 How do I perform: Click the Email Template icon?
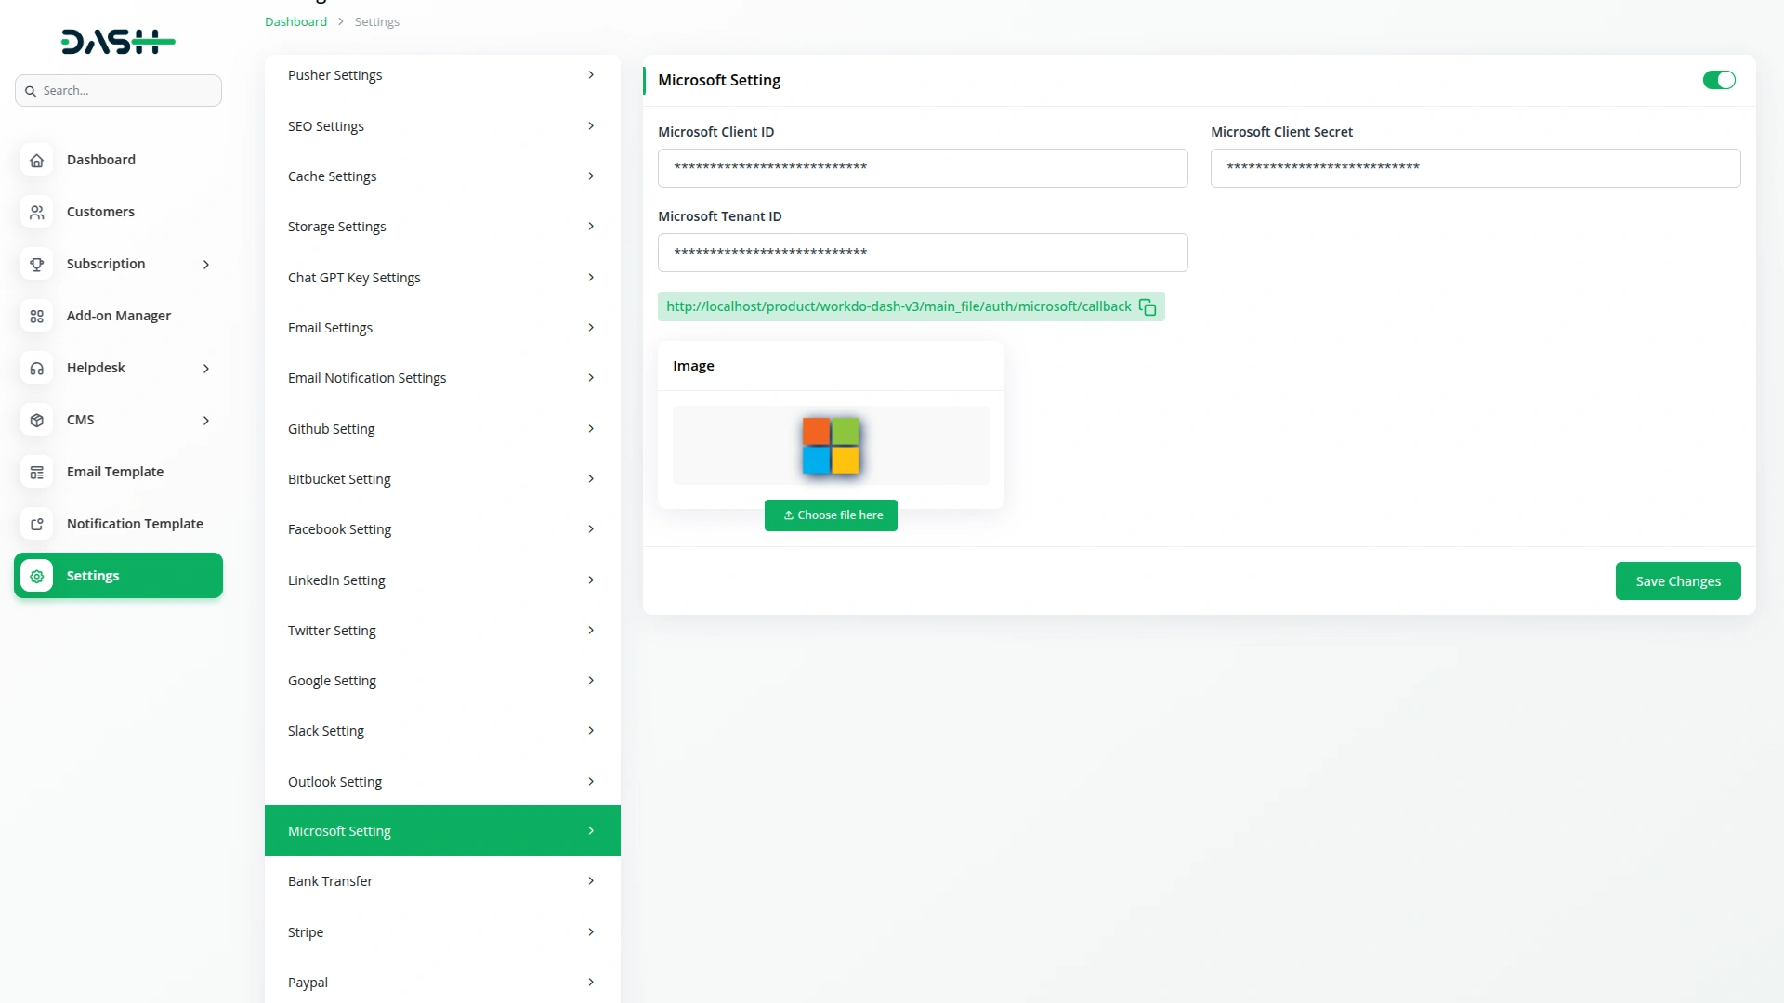(36, 472)
